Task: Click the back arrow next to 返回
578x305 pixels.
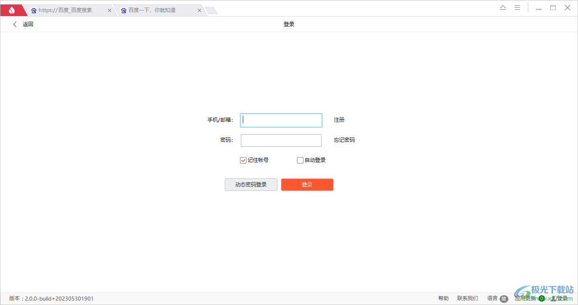Action: pyautogui.click(x=15, y=24)
